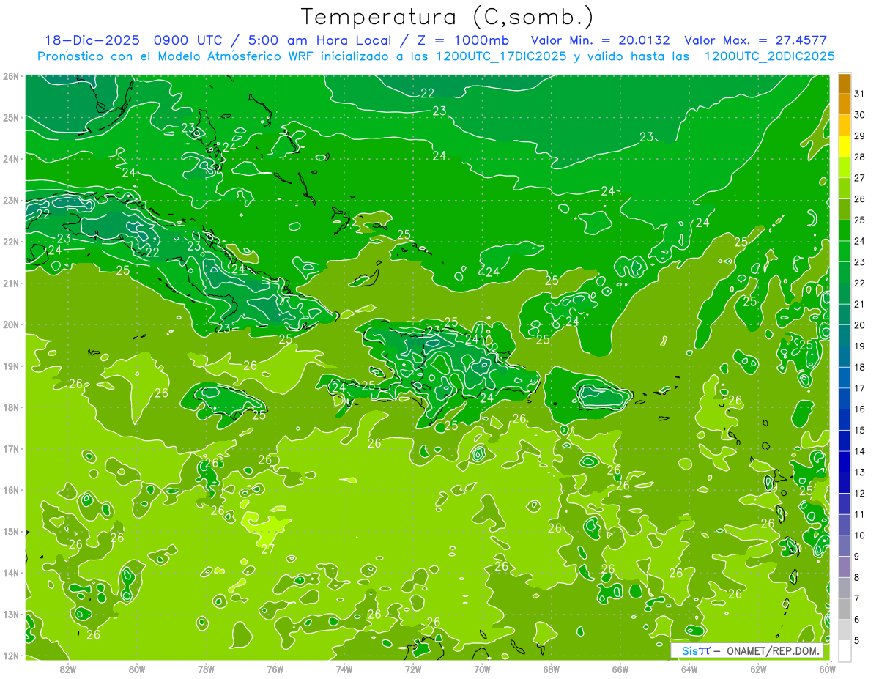Click the SisTT ONAMET/REP.DOM. logo box

(747, 650)
